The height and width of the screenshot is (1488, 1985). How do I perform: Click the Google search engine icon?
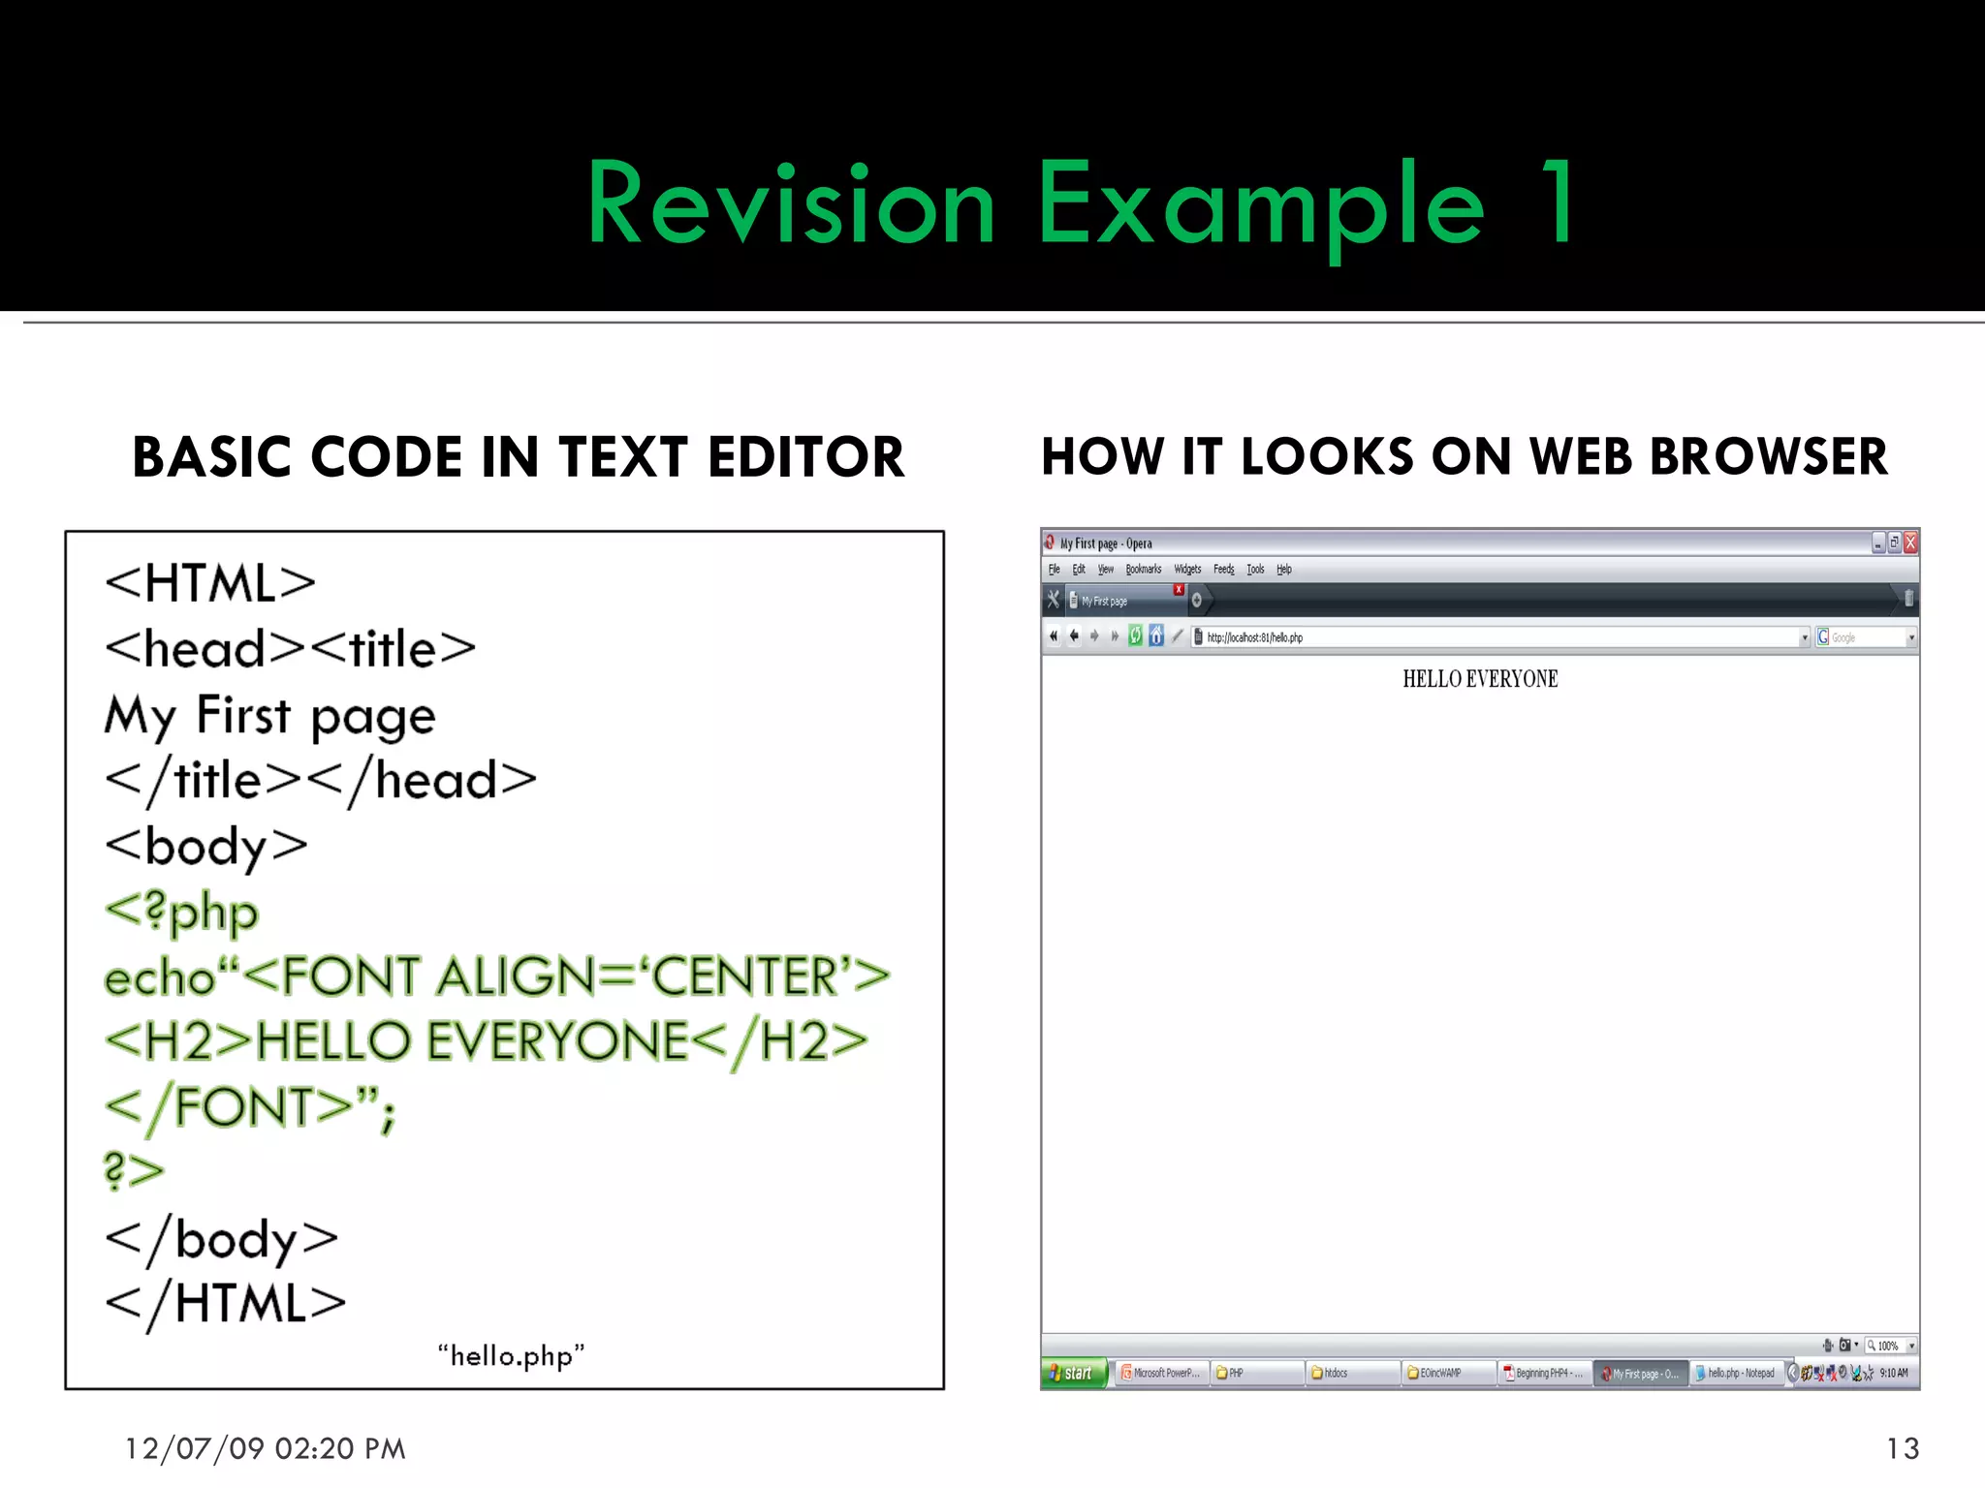click(1823, 637)
